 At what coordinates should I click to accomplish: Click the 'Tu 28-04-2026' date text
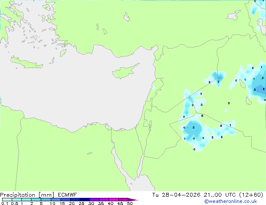[176, 195]
